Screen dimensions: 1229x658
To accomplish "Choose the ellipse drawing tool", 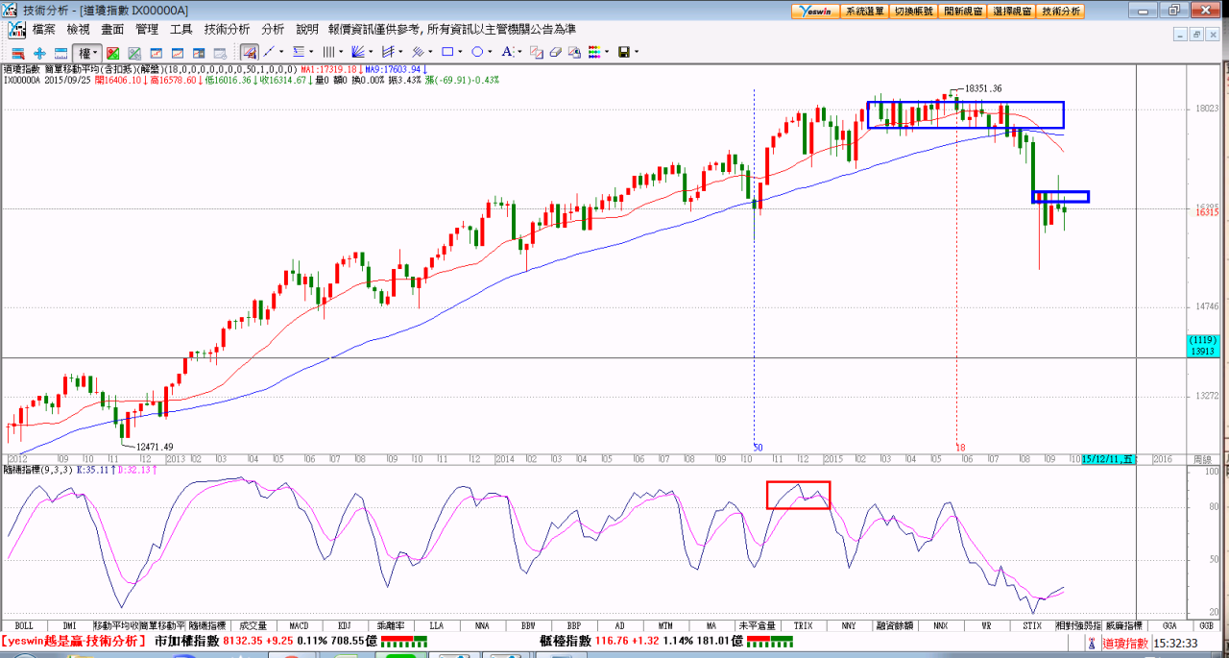I will 478,52.
